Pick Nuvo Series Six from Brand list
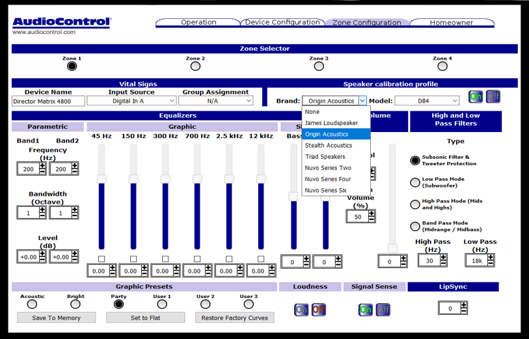This screenshot has height=339, width=529. tap(336, 190)
